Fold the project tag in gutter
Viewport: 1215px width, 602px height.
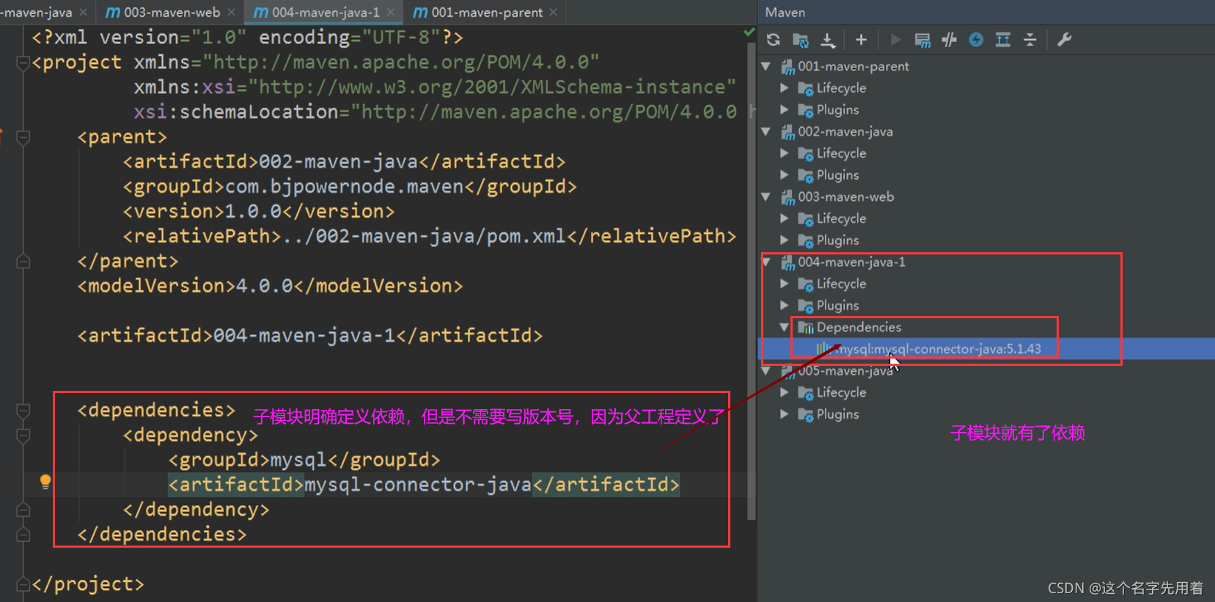point(23,63)
